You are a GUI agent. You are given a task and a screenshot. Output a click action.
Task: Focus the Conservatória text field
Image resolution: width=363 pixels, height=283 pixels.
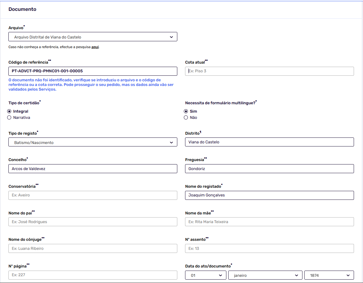[93, 195]
